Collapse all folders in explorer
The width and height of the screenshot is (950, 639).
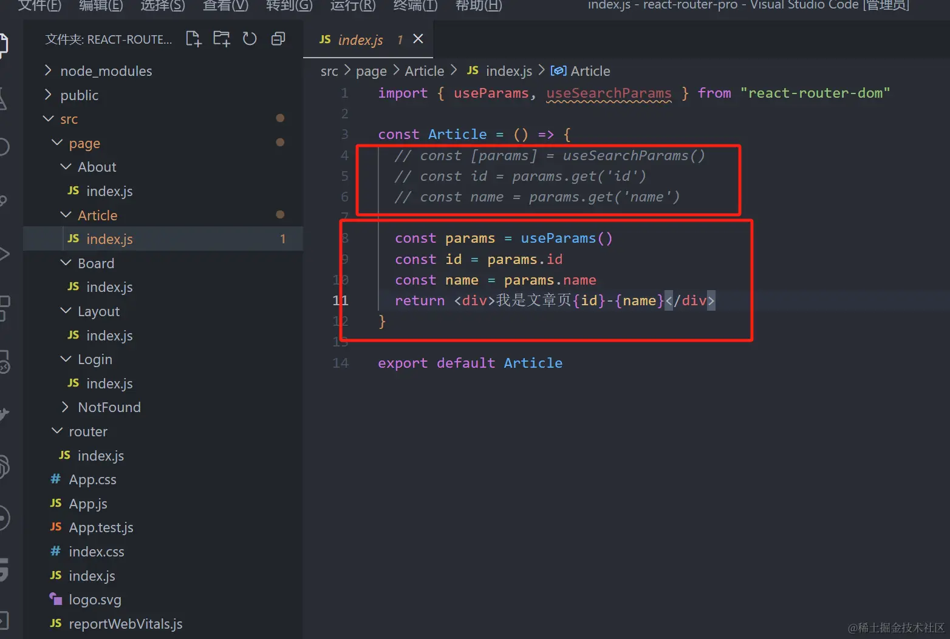click(278, 39)
